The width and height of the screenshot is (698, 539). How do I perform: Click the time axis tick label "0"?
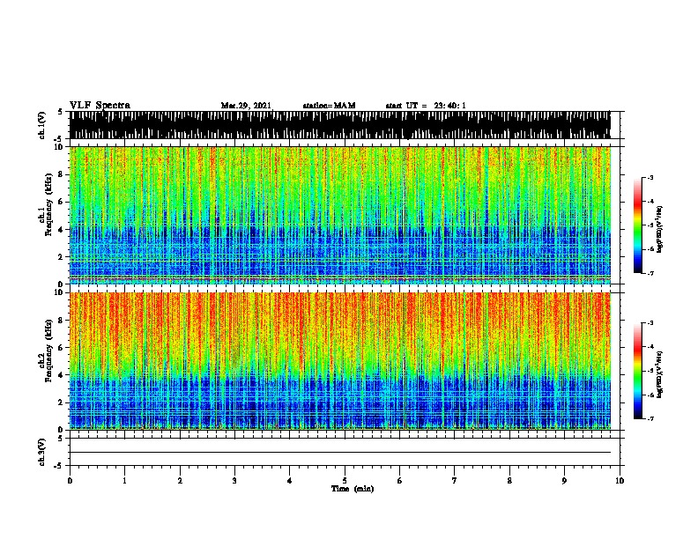point(70,481)
